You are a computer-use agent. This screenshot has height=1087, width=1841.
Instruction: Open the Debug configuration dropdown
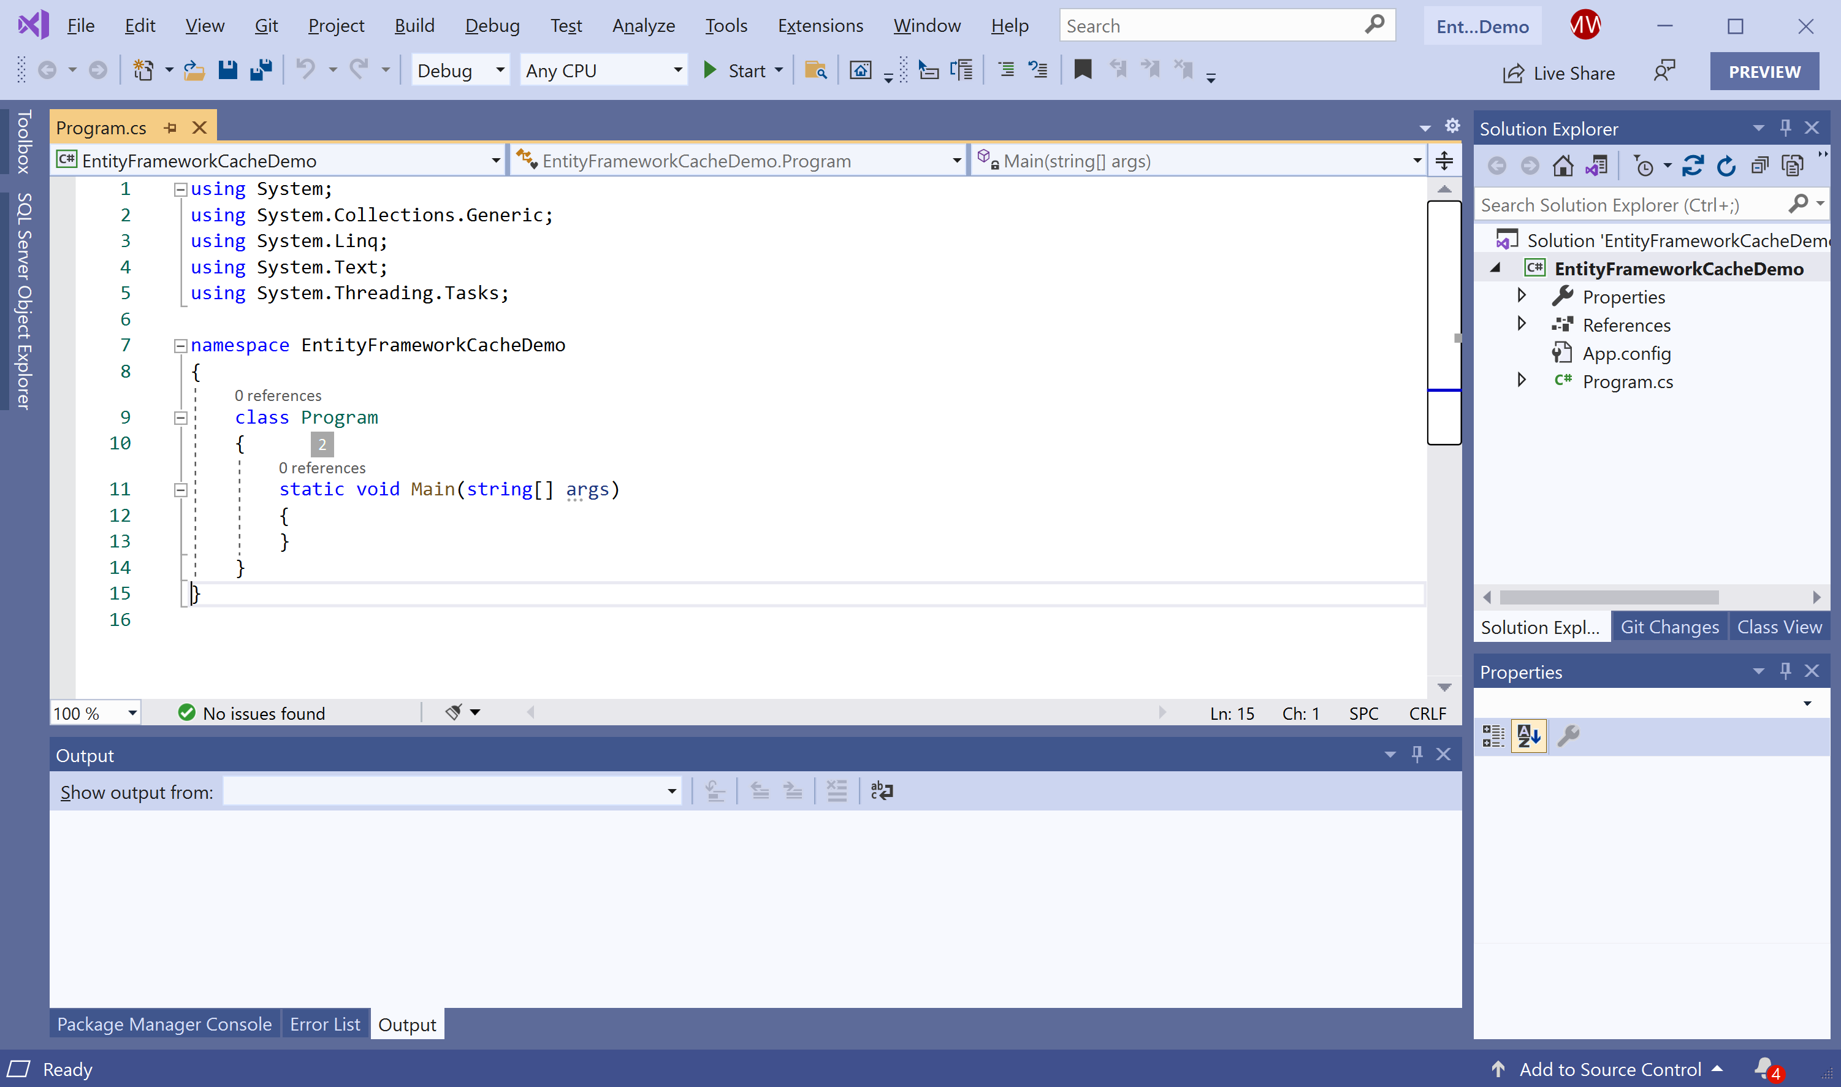[x=460, y=71]
